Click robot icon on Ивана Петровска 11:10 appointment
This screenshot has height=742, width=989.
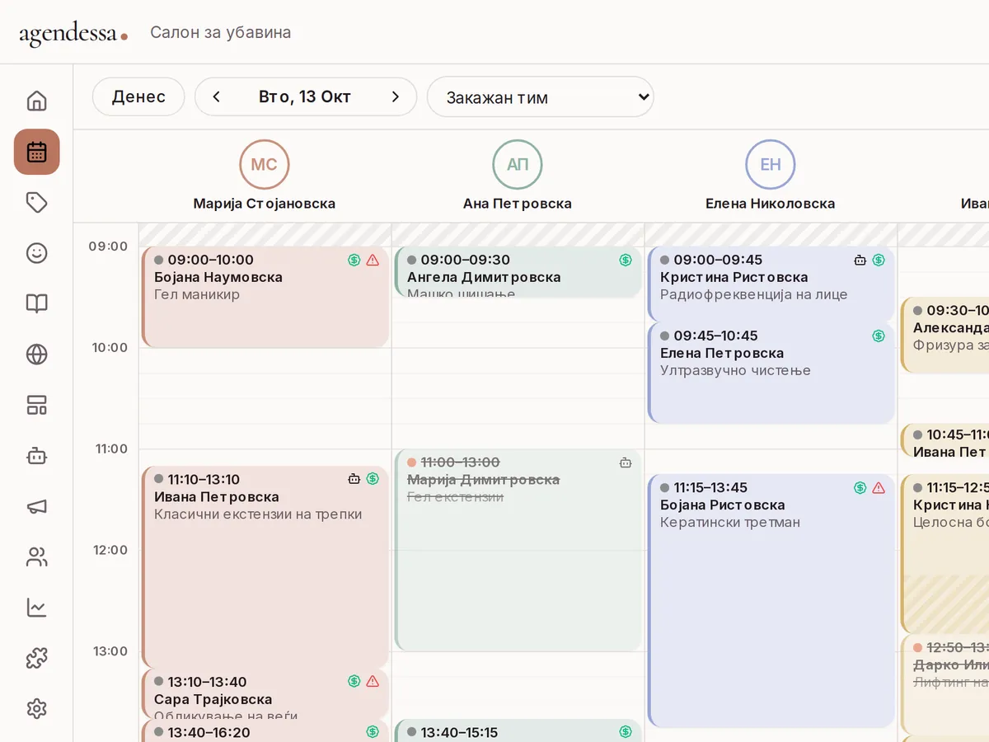click(354, 479)
